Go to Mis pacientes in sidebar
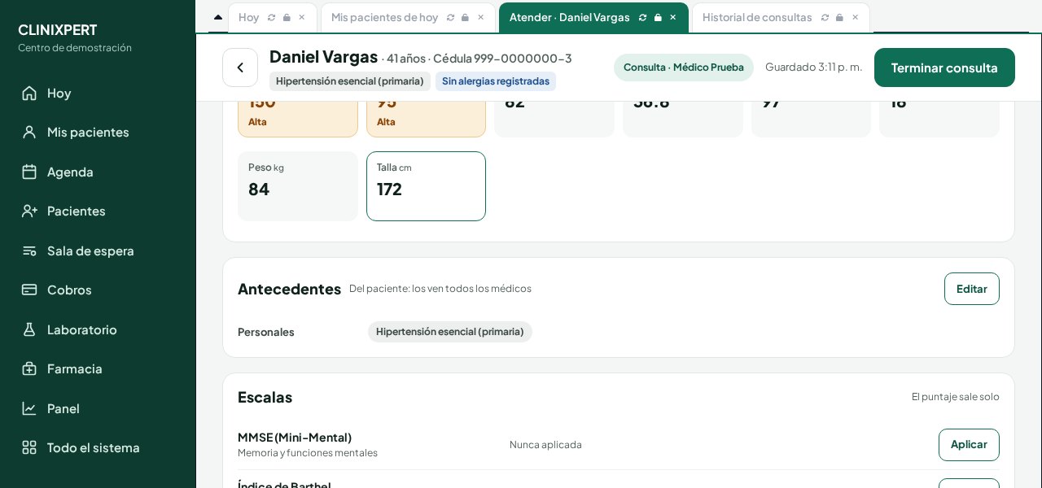The height and width of the screenshot is (488, 1042). tap(98, 132)
